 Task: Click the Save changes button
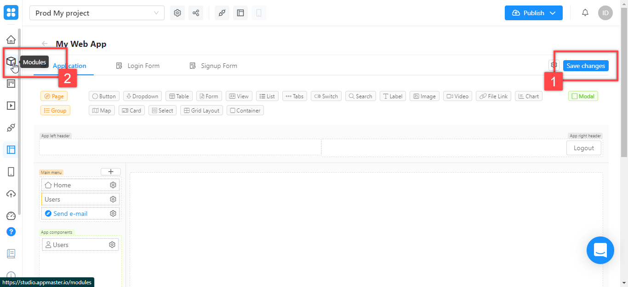pos(585,66)
